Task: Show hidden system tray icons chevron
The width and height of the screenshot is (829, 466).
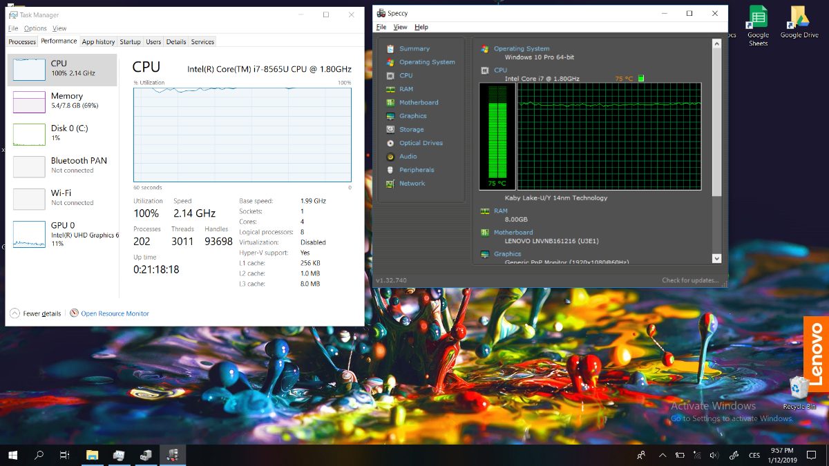Action: click(x=662, y=455)
